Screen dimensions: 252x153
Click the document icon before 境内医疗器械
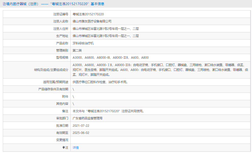(4, 4)
